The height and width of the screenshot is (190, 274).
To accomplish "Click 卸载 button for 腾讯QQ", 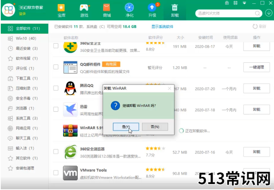I will (257, 88).
